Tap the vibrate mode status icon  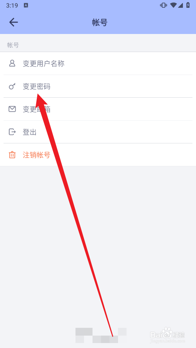coord(163,5)
